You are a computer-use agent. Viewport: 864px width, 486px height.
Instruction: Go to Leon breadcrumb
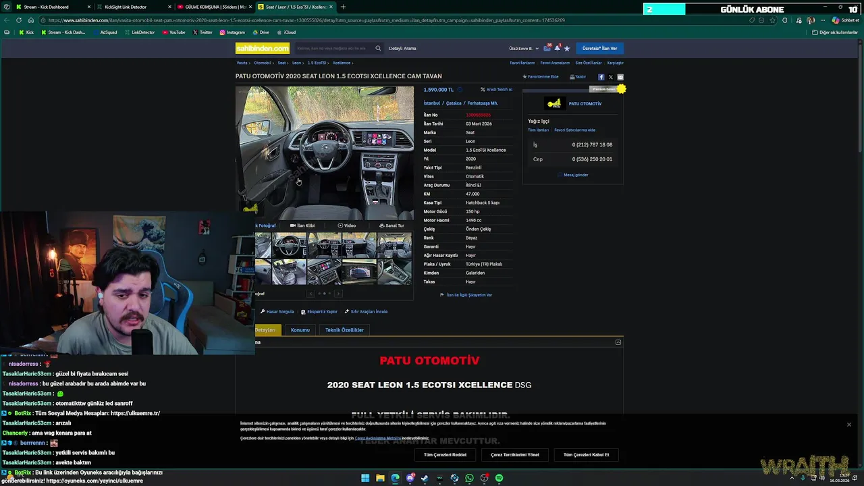coord(296,63)
